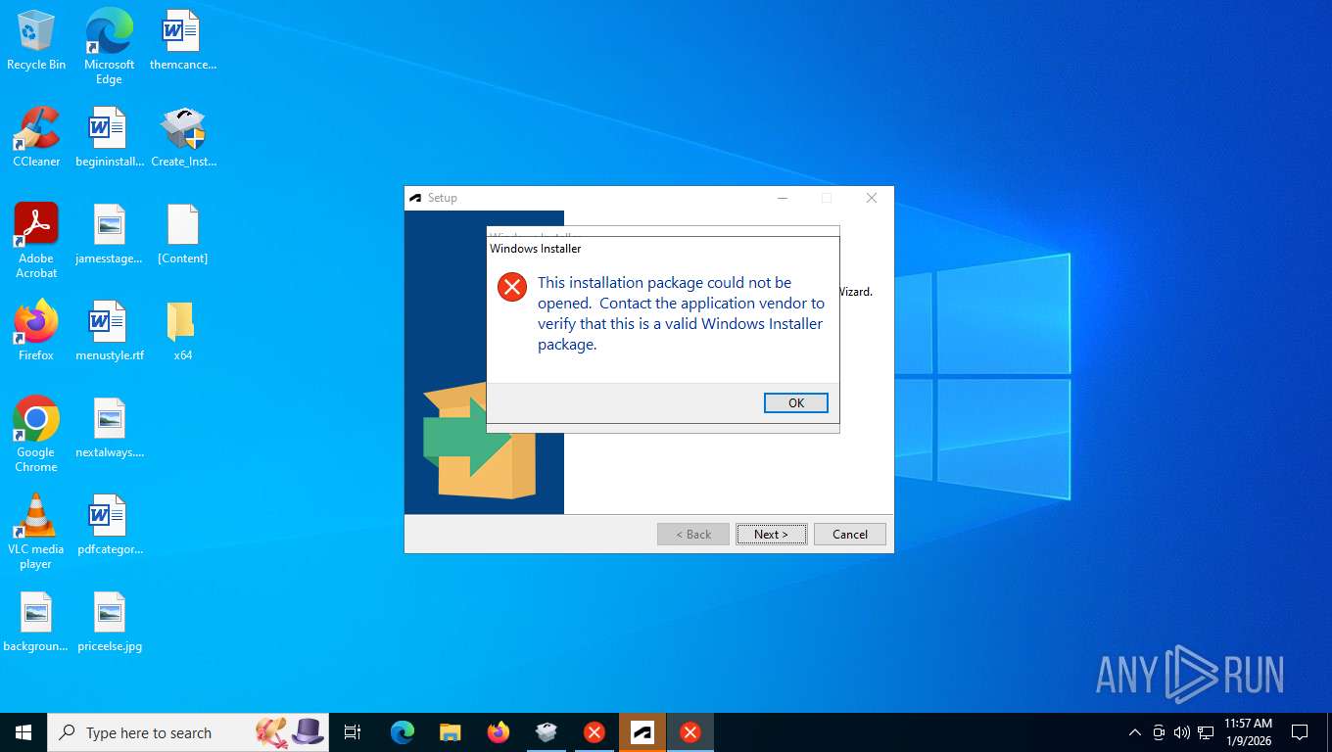Click OK in Windows Installer error dialog
Screen dimensions: 1332x752
click(x=795, y=402)
